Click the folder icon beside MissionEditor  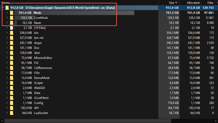tap(12, 58)
